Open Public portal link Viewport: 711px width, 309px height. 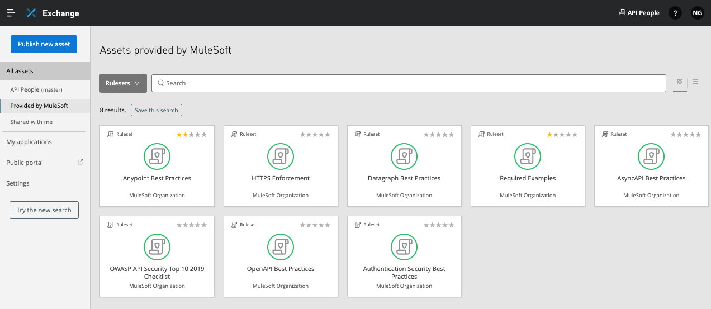25,163
